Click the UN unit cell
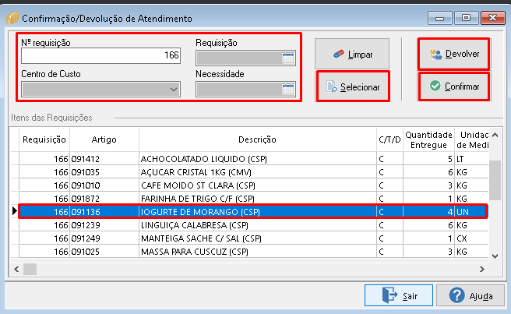This screenshot has height=314, width=511. (x=471, y=212)
